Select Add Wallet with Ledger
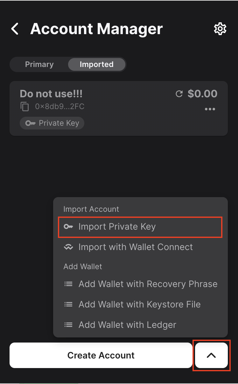The image size is (238, 384). (127, 325)
